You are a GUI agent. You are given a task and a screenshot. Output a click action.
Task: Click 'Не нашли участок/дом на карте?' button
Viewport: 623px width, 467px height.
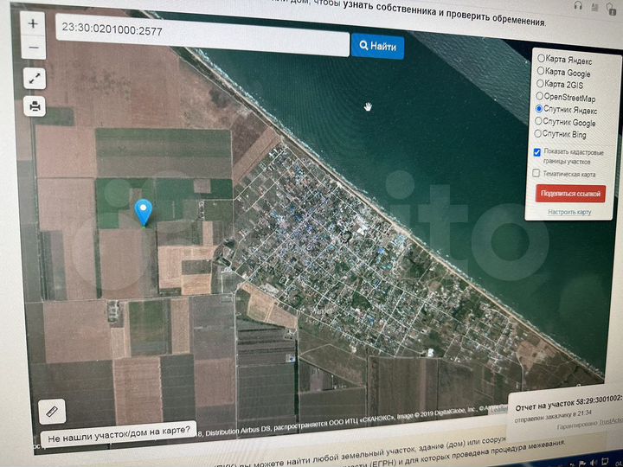(119, 438)
